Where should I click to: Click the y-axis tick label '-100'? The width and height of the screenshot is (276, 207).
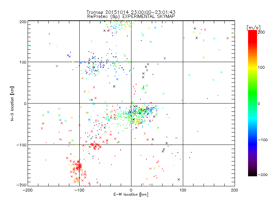click(x=21, y=145)
